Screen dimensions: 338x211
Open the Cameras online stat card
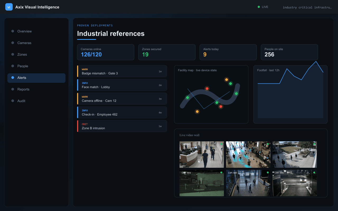(106, 52)
